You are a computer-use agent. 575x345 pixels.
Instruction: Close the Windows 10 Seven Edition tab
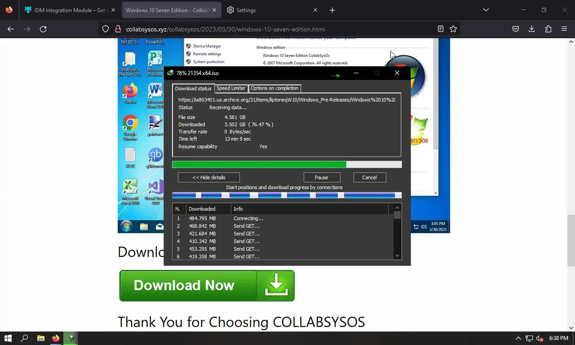pos(214,10)
